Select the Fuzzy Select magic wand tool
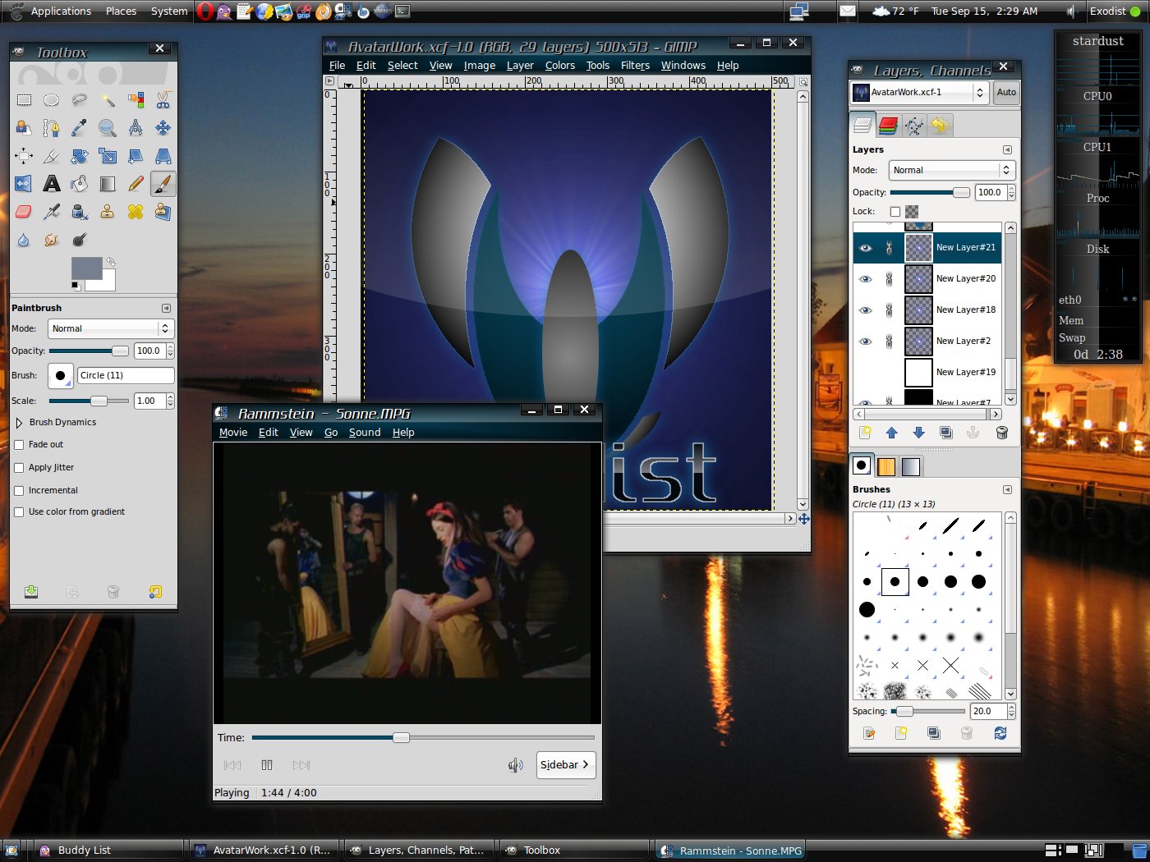Screen dimensions: 1150x862 tap(108, 100)
